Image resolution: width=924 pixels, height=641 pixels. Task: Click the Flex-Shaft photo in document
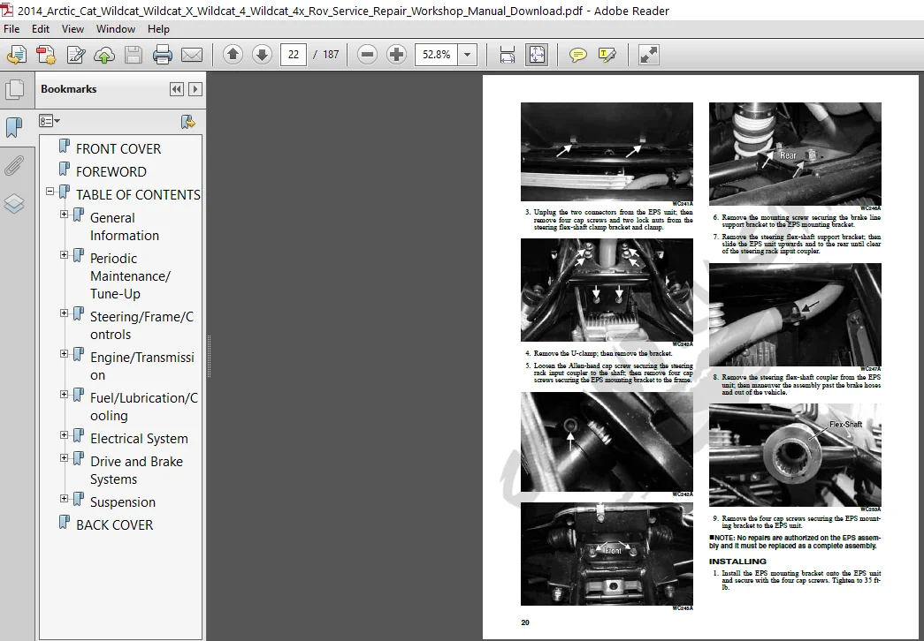click(x=795, y=455)
